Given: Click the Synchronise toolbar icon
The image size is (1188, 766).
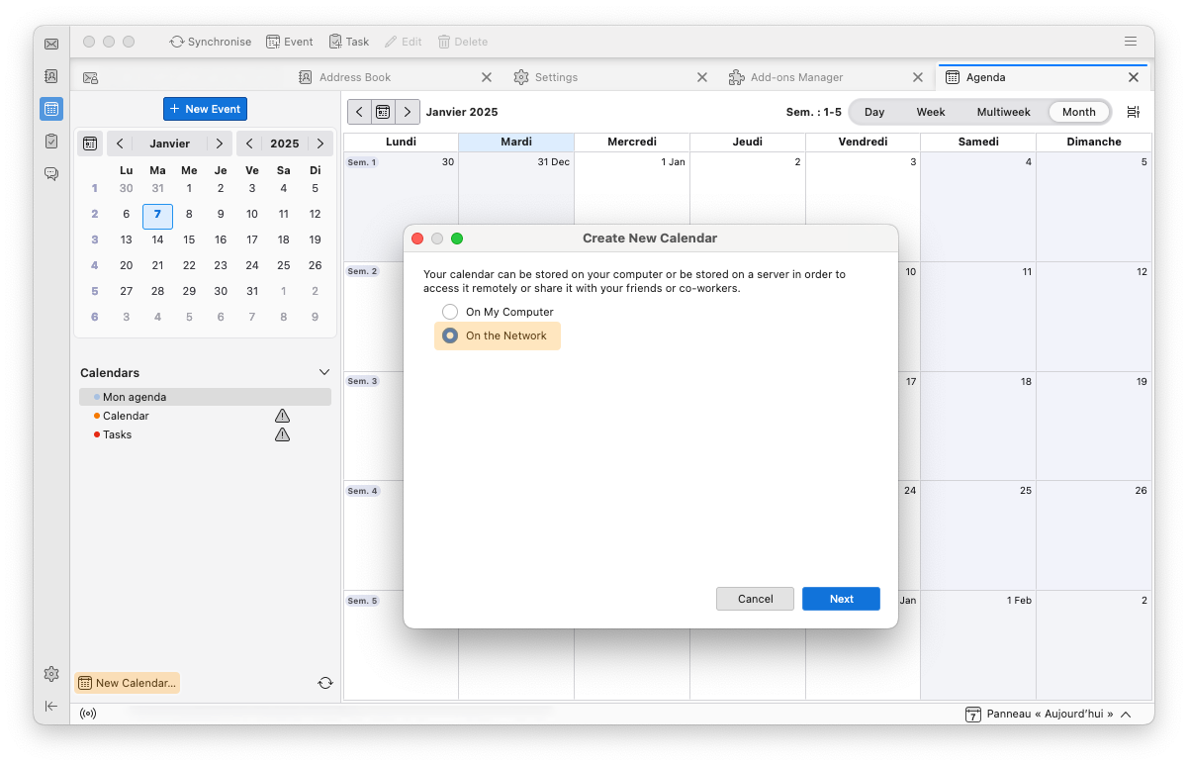Looking at the screenshot, I should coord(210,42).
